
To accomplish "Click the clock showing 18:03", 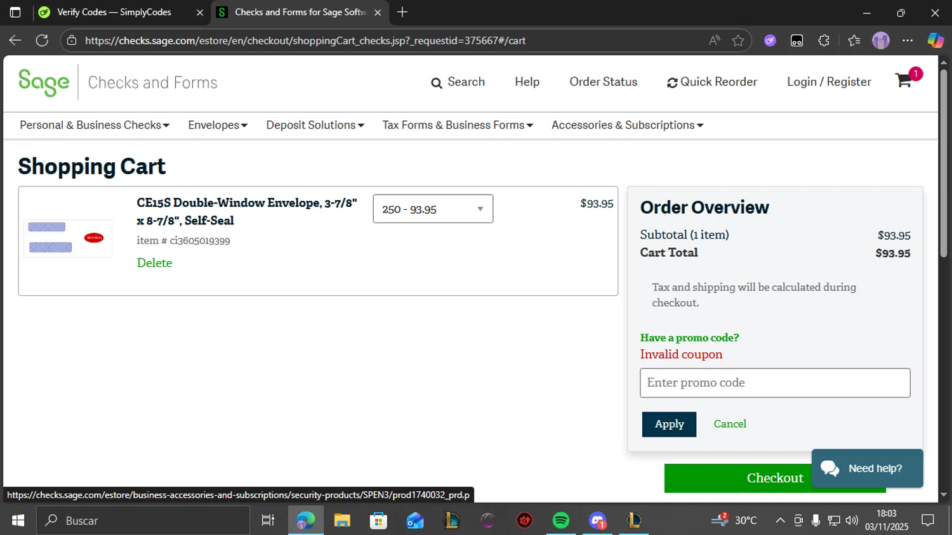I will tap(887, 513).
